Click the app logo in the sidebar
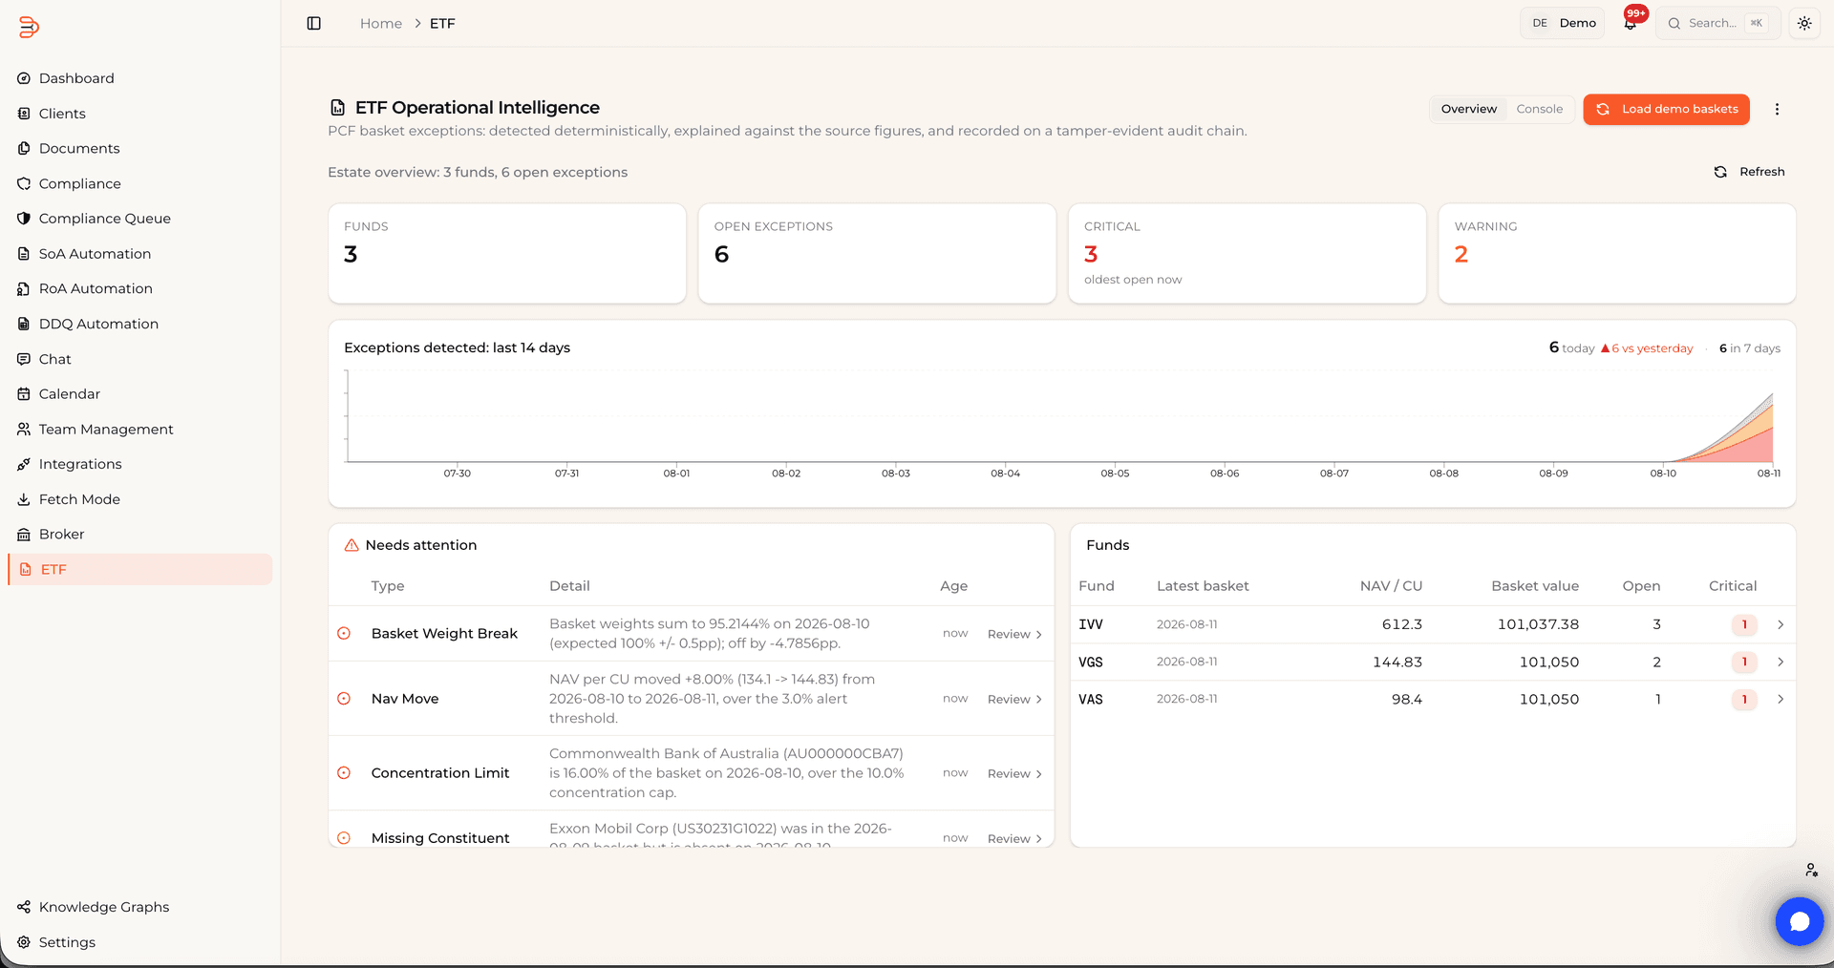The width and height of the screenshot is (1834, 968). tap(29, 27)
